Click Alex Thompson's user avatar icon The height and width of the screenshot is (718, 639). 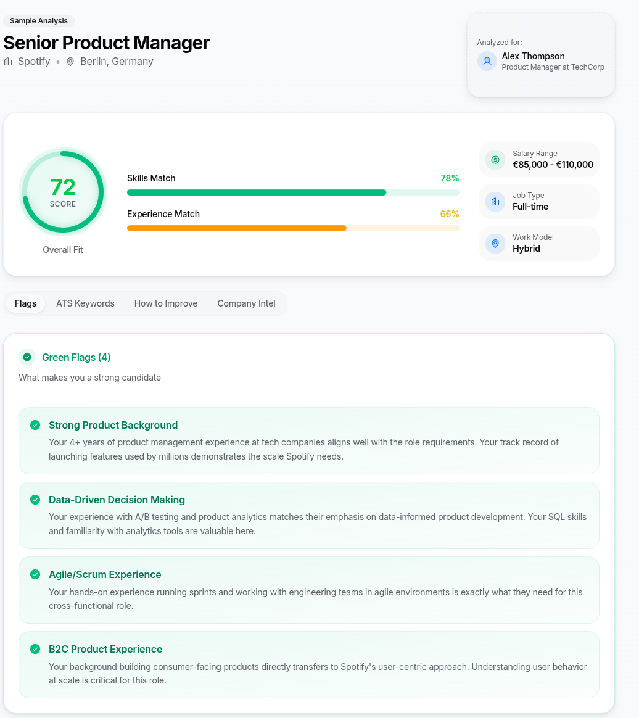(487, 61)
